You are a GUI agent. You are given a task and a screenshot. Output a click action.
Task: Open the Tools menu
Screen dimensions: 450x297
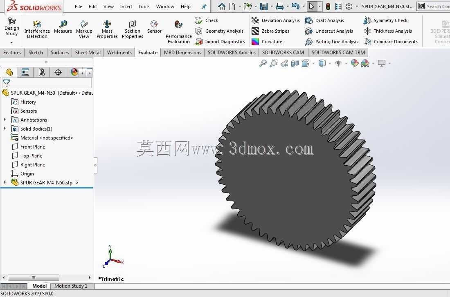click(x=144, y=6)
